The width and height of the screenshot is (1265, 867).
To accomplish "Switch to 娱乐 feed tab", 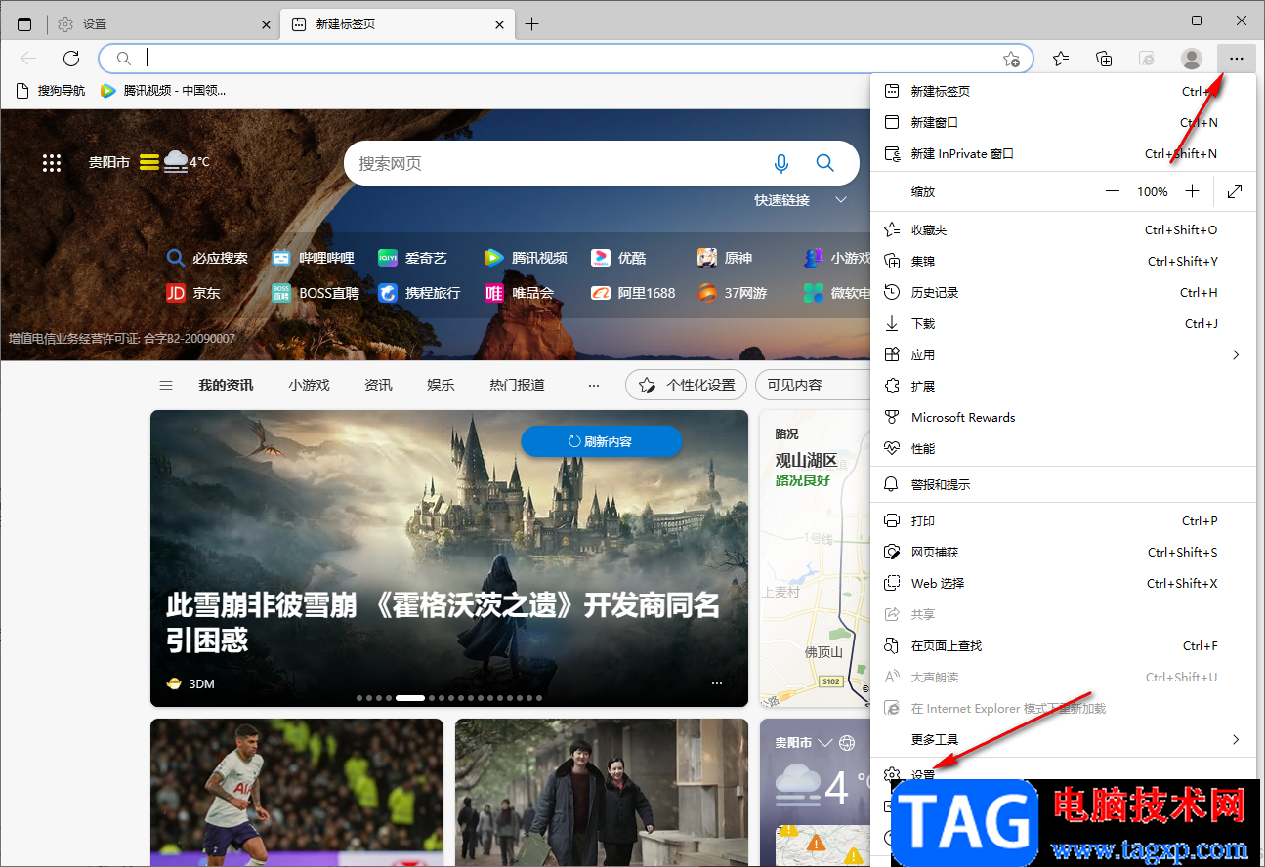I will 441,385.
